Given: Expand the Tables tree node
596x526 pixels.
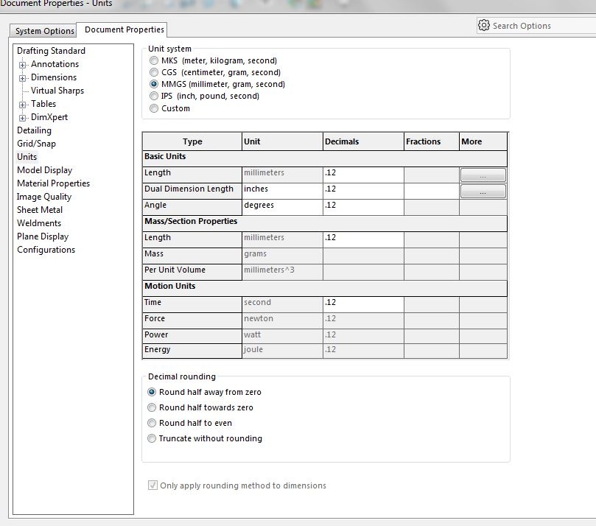Looking at the screenshot, I should pyautogui.click(x=22, y=105).
